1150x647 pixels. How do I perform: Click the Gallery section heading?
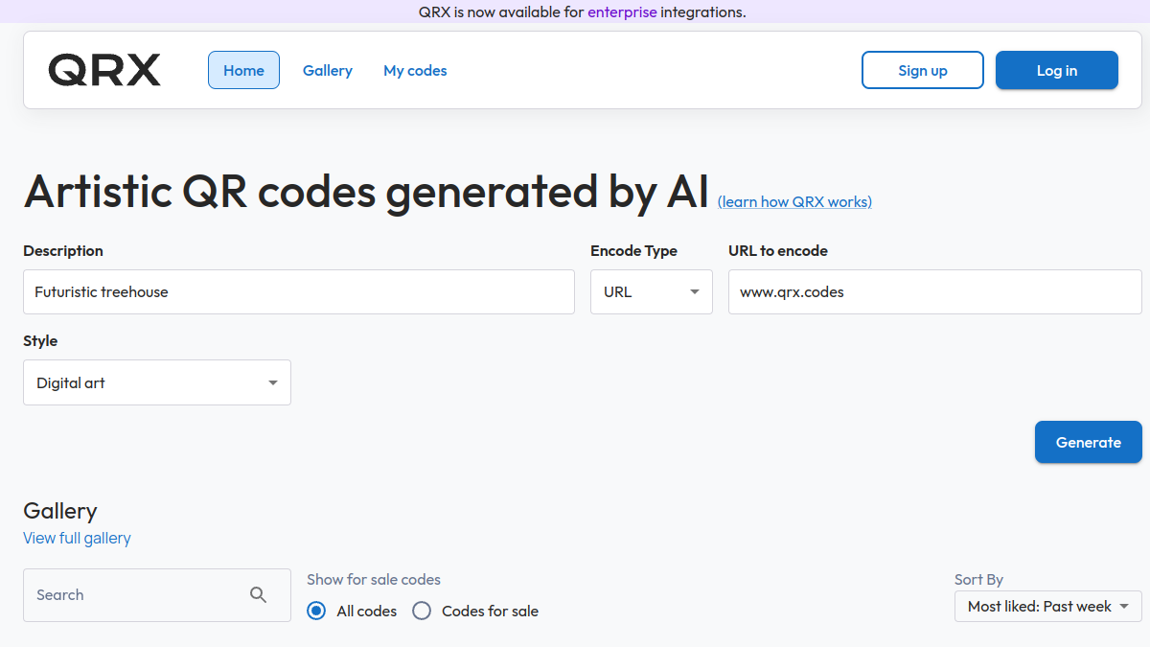pyautogui.click(x=60, y=511)
